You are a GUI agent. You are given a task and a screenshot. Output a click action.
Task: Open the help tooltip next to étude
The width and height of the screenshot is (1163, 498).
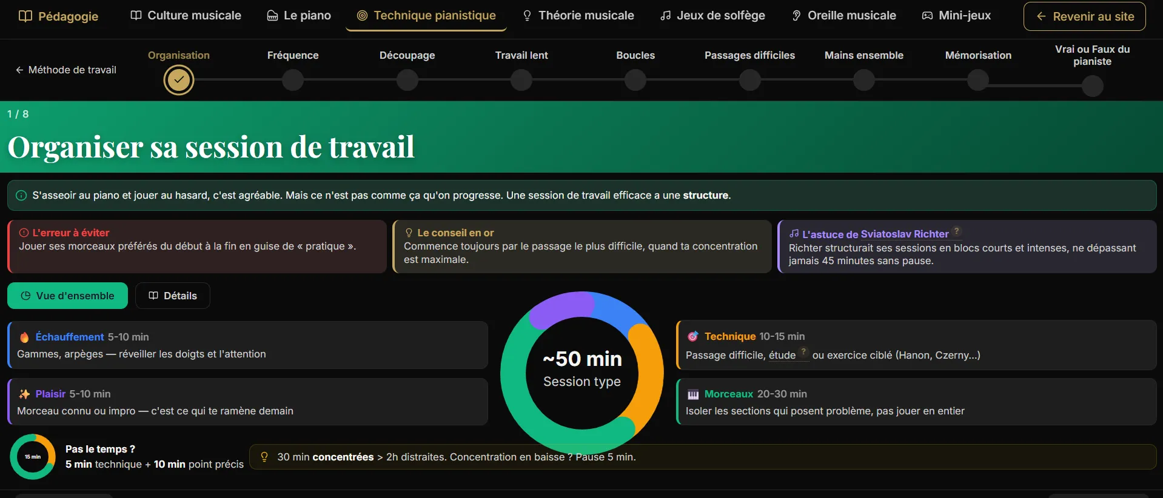point(803,351)
